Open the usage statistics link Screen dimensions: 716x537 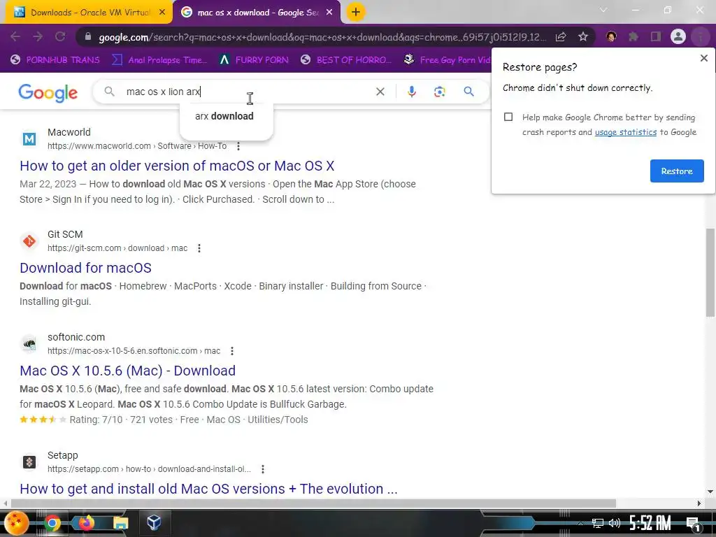626,132
